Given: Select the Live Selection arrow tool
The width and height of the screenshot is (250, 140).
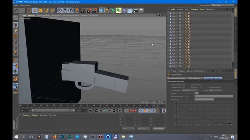Looking at the screenshot, I should point(29,10).
